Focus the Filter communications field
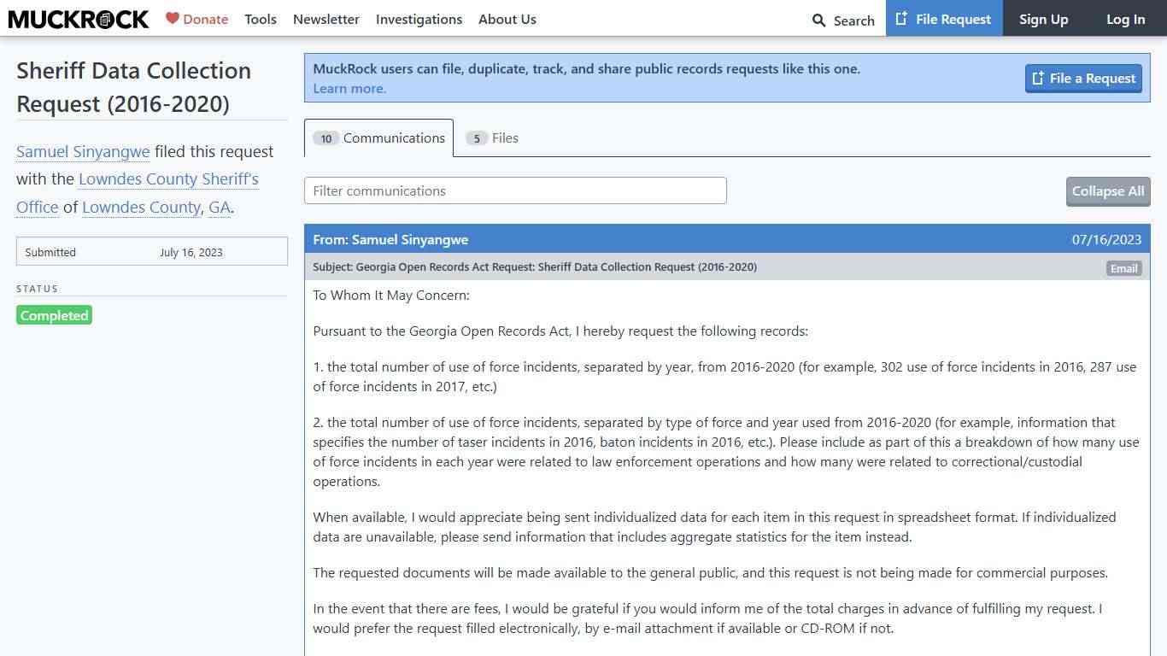Screen dimensions: 1167x656 [515, 190]
